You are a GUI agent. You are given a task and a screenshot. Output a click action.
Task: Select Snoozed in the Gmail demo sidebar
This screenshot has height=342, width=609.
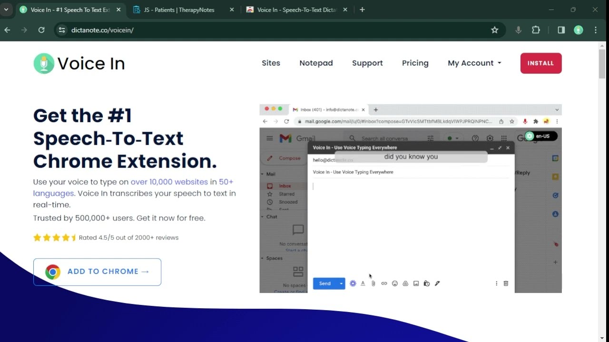(x=288, y=202)
